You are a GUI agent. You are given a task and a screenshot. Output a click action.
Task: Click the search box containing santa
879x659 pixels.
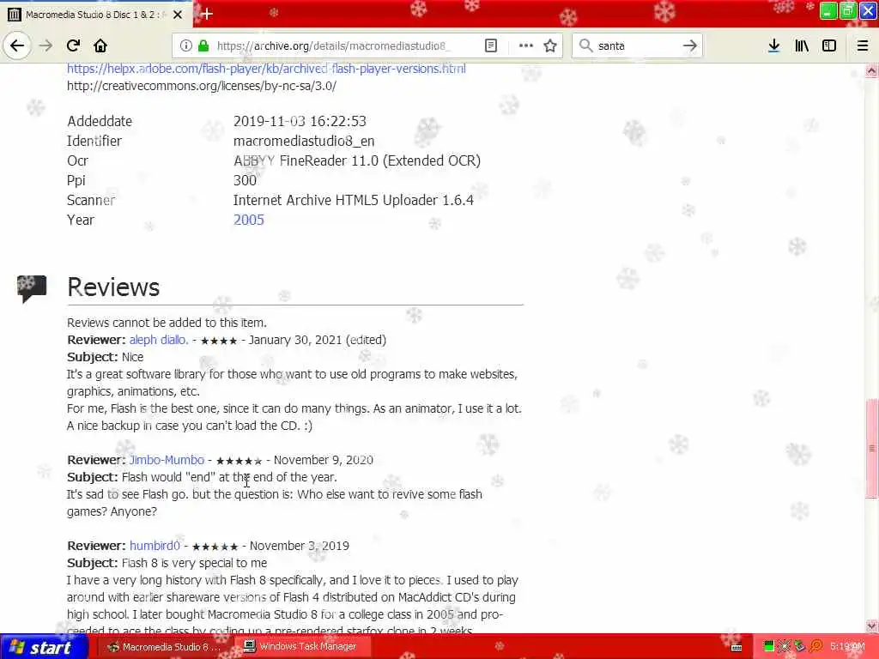pyautogui.click(x=638, y=45)
